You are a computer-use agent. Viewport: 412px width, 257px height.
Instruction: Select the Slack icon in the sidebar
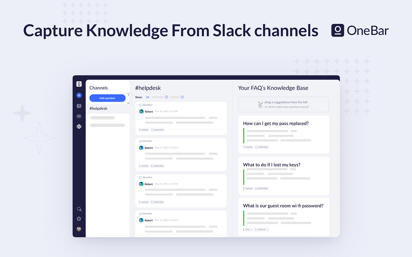click(x=79, y=126)
